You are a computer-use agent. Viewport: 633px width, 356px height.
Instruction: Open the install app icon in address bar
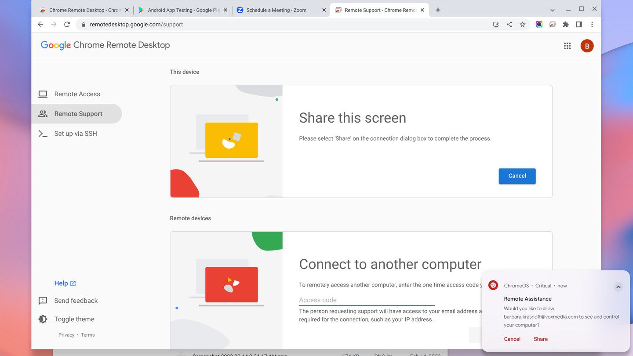496,25
